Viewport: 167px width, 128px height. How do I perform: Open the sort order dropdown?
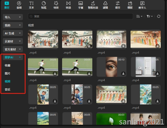point(139,16)
